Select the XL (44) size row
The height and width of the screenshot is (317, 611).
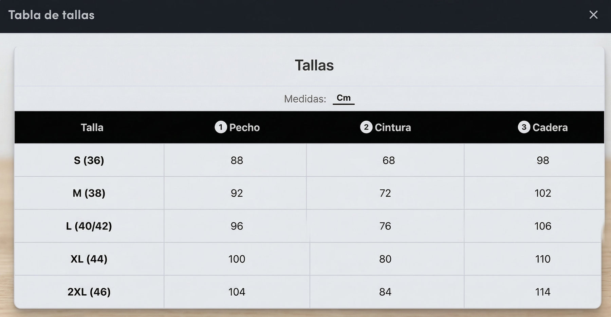[x=309, y=259]
